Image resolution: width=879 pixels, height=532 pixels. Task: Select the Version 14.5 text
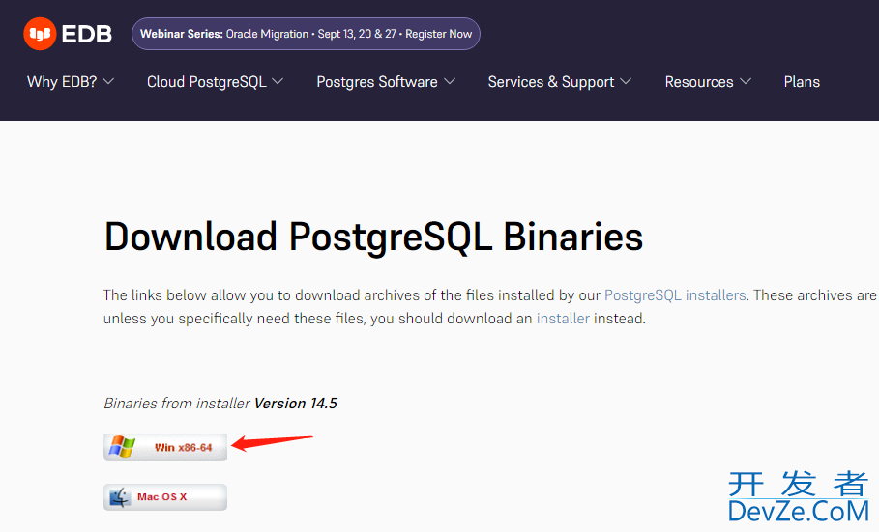point(296,404)
